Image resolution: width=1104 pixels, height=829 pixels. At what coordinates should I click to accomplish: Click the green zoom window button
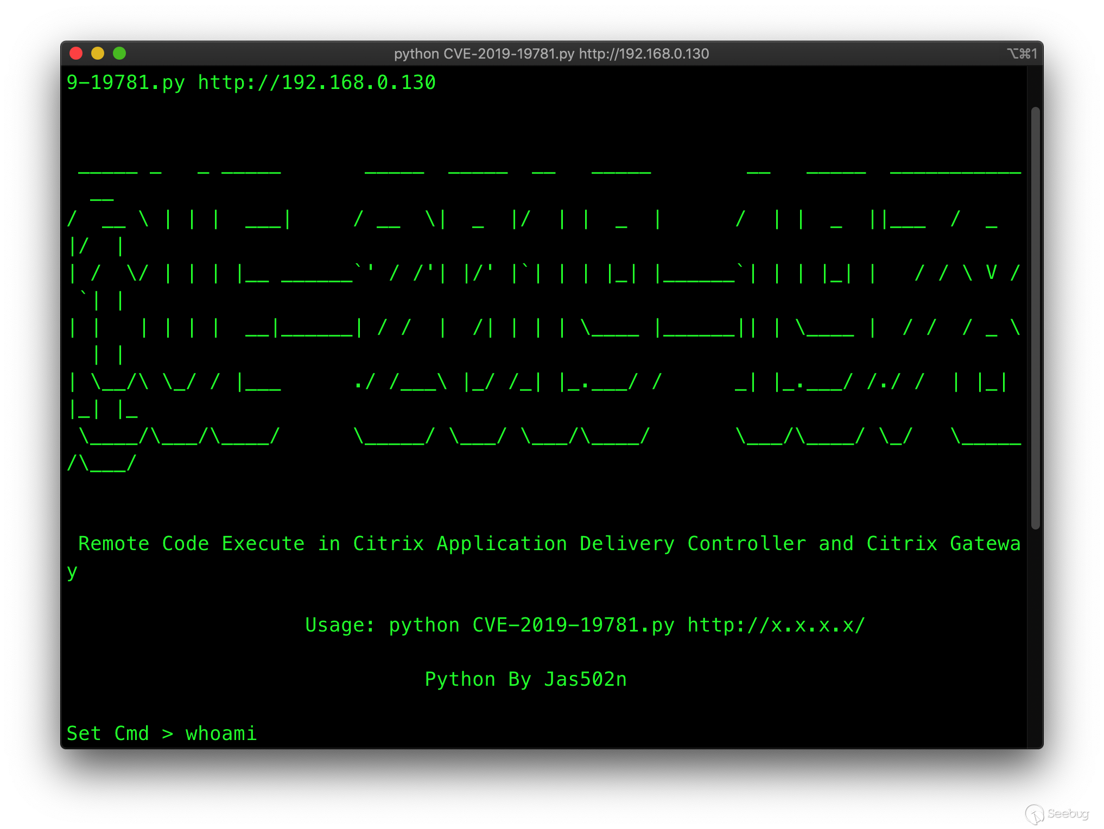pos(119,53)
